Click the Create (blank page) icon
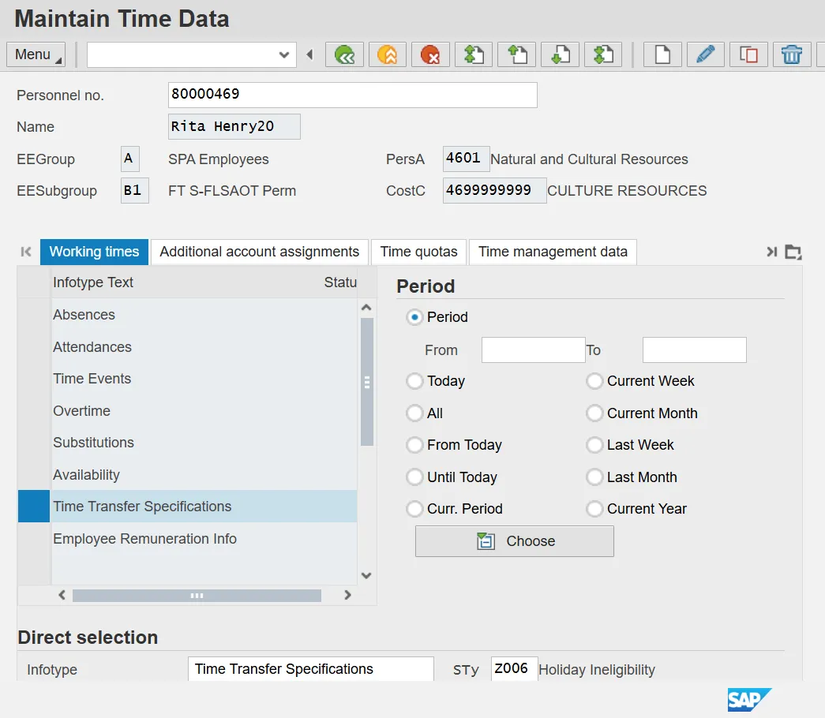This screenshot has height=718, width=825. click(662, 54)
